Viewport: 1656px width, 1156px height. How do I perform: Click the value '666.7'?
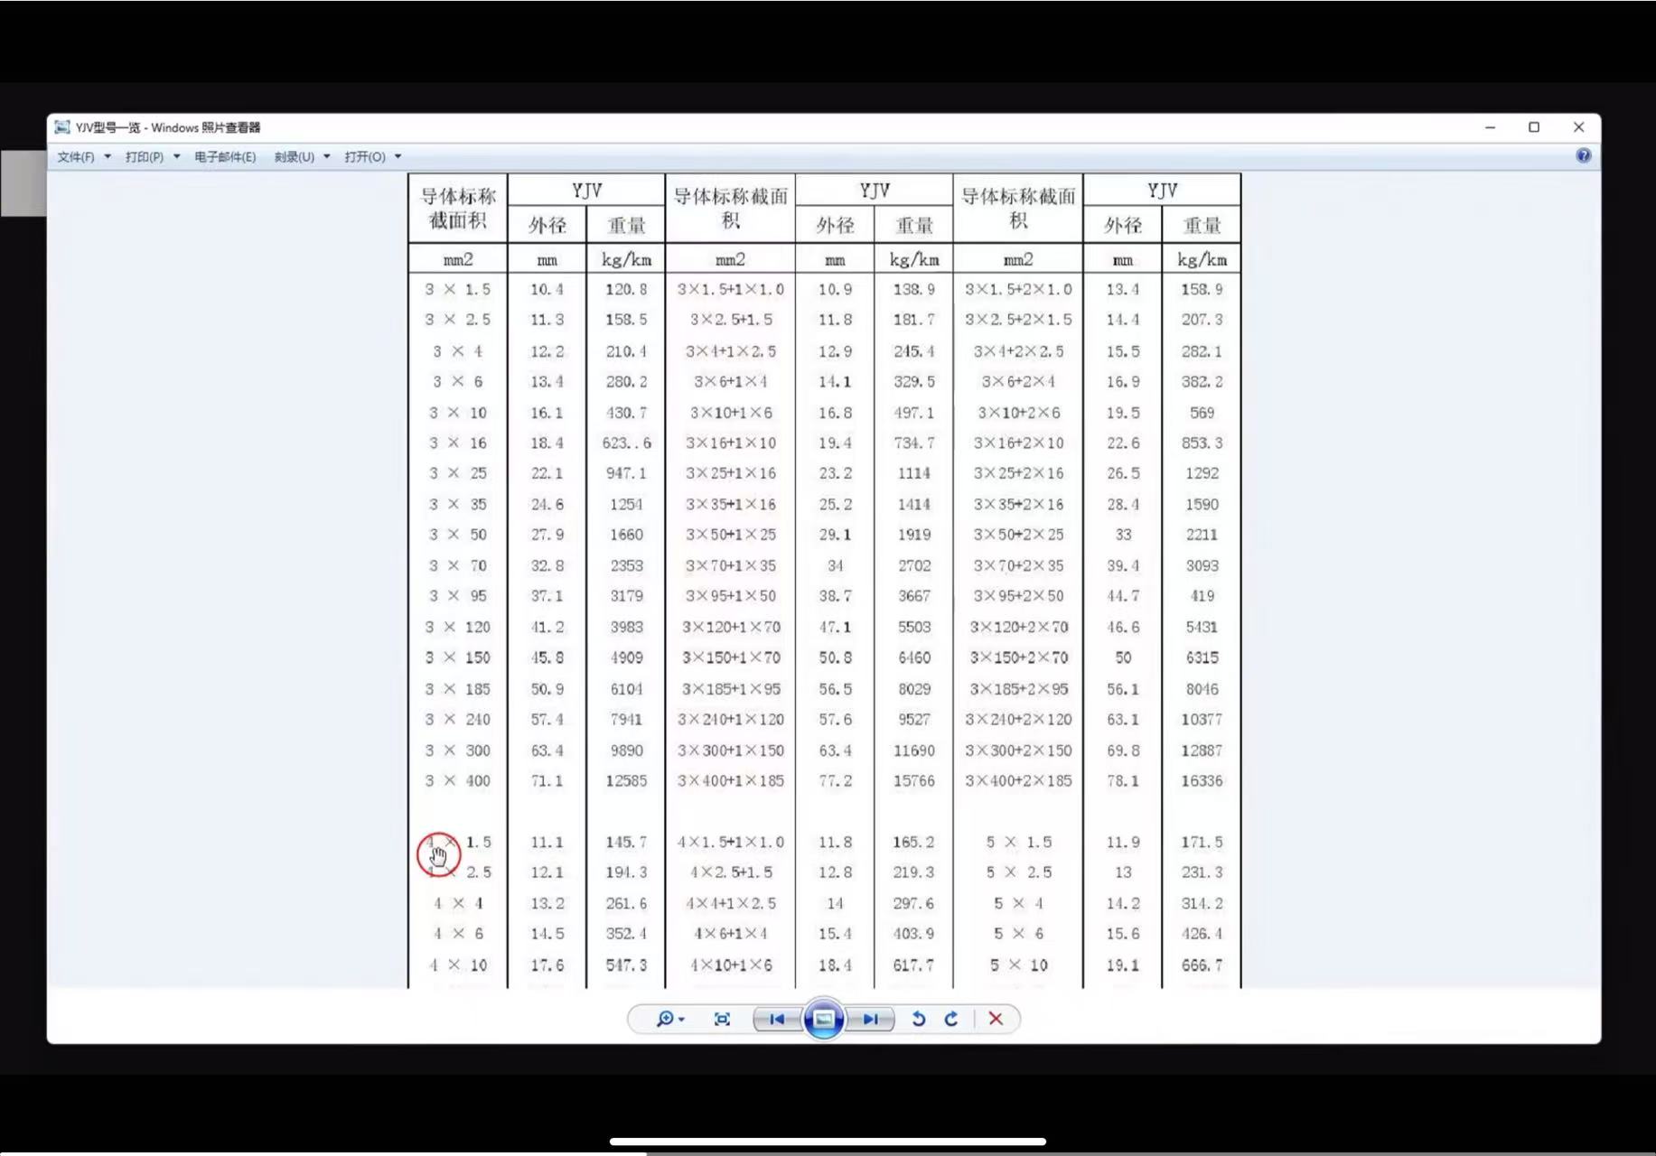pyautogui.click(x=1202, y=965)
